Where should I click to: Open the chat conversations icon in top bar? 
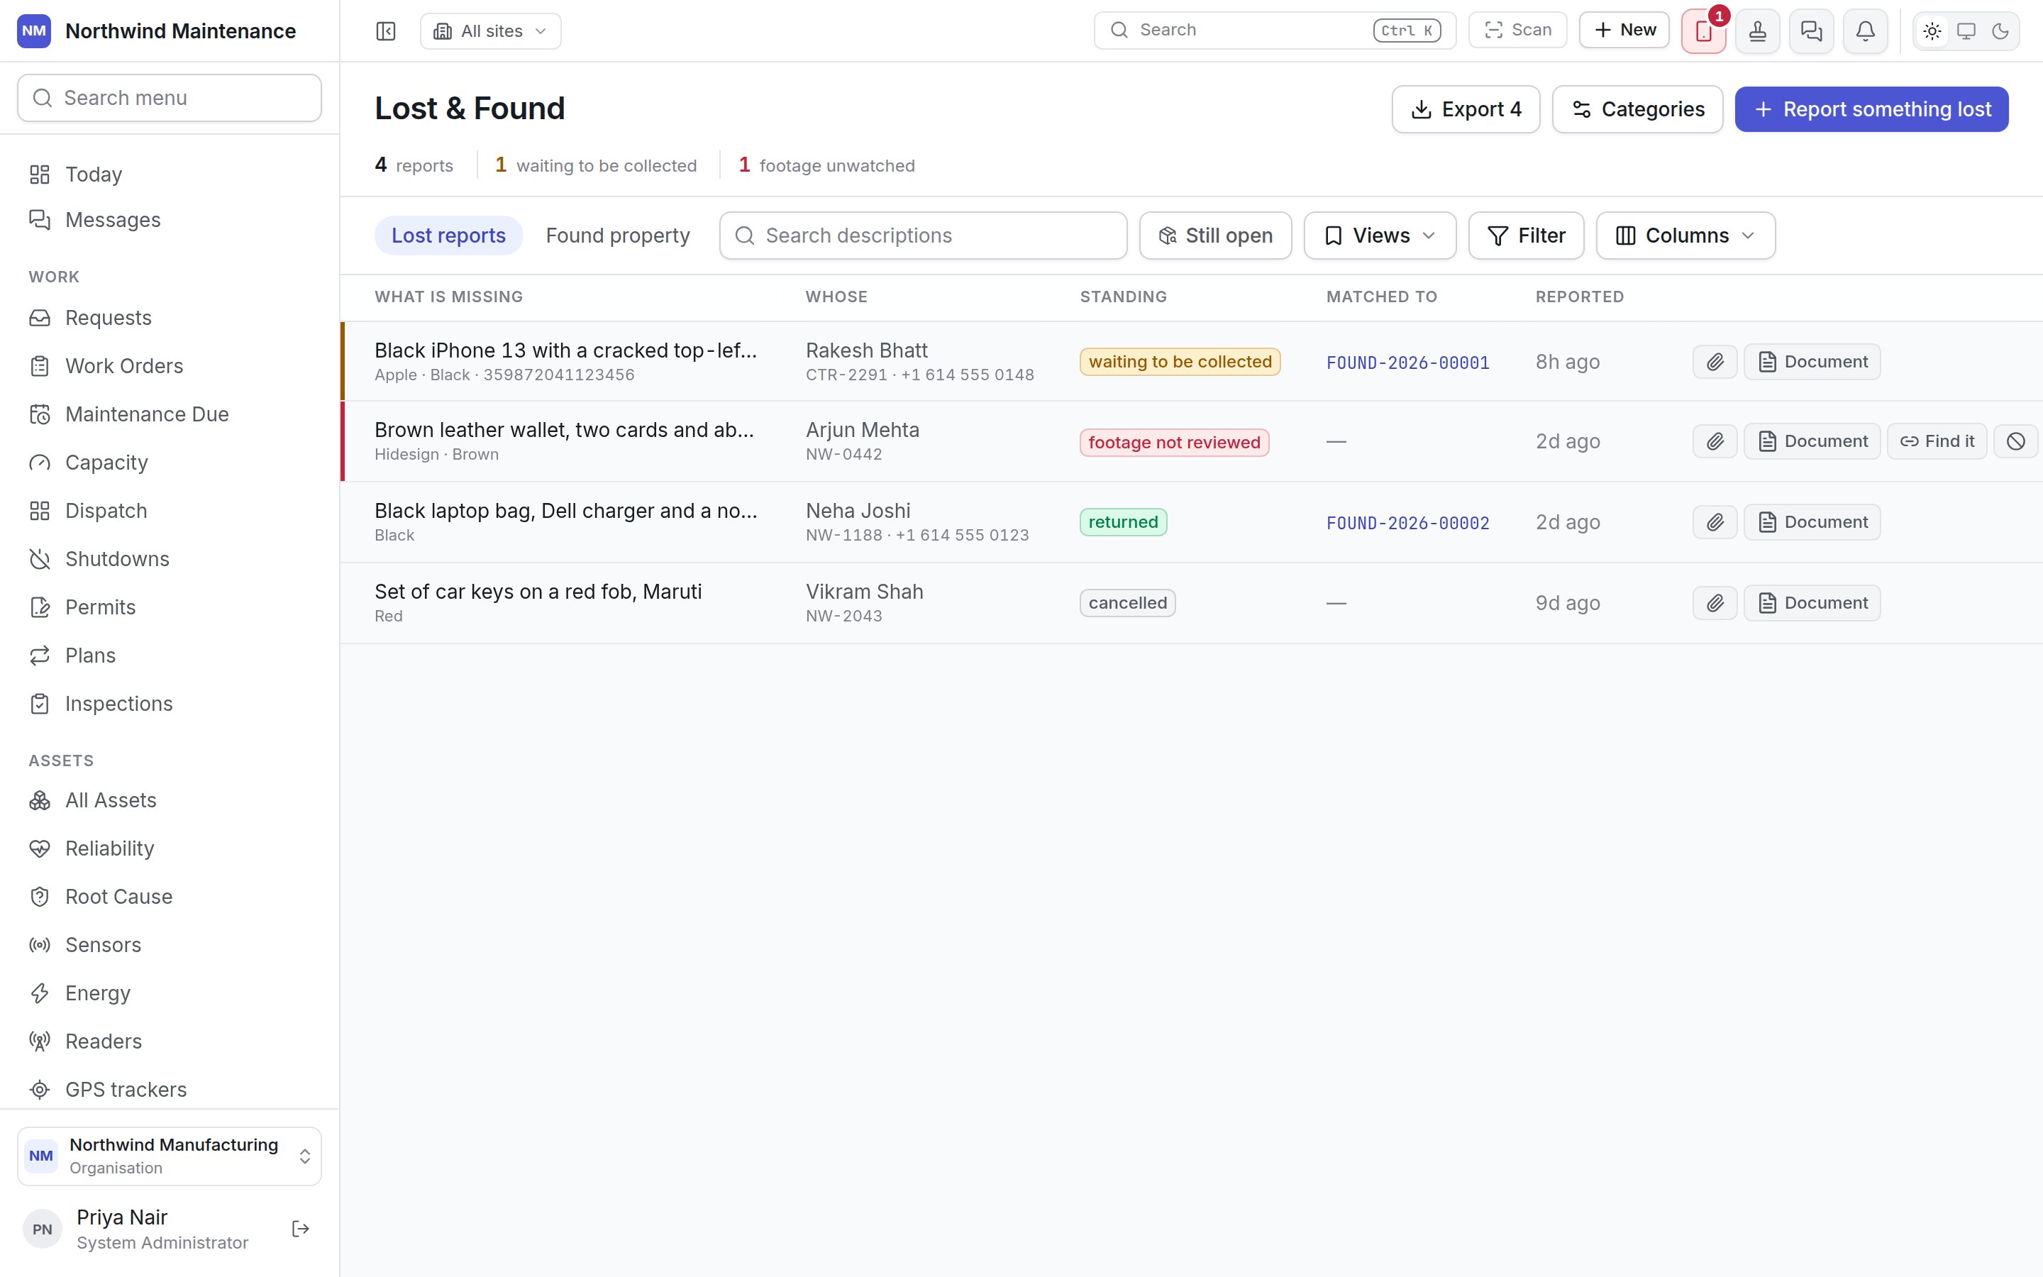(x=1812, y=31)
